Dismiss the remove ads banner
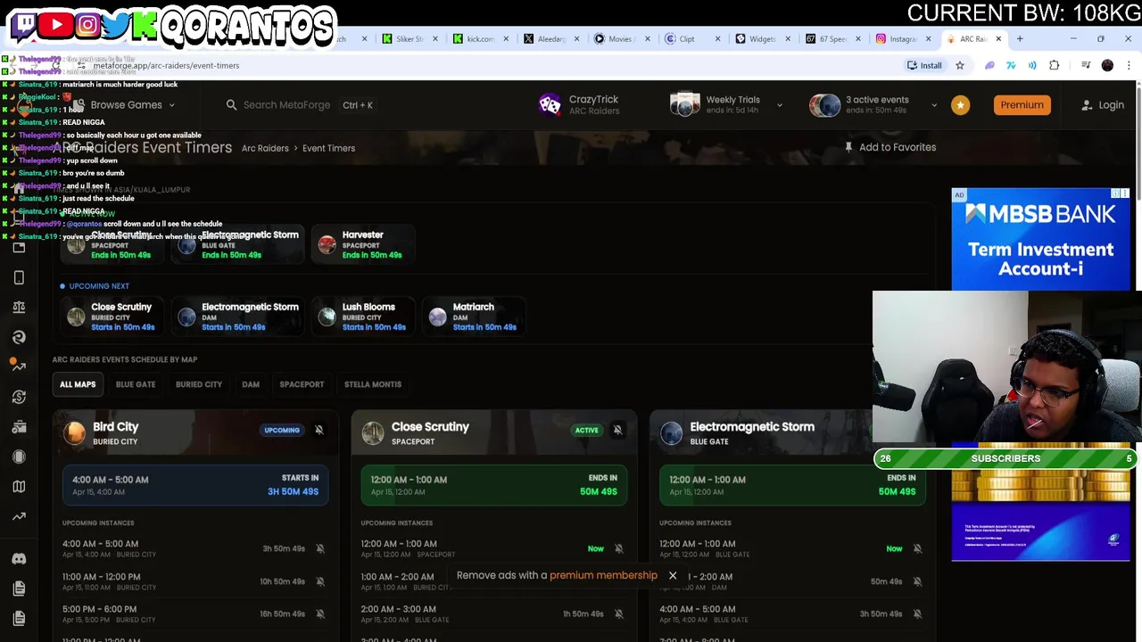Screen dimensions: 1142x642 pos(673,576)
